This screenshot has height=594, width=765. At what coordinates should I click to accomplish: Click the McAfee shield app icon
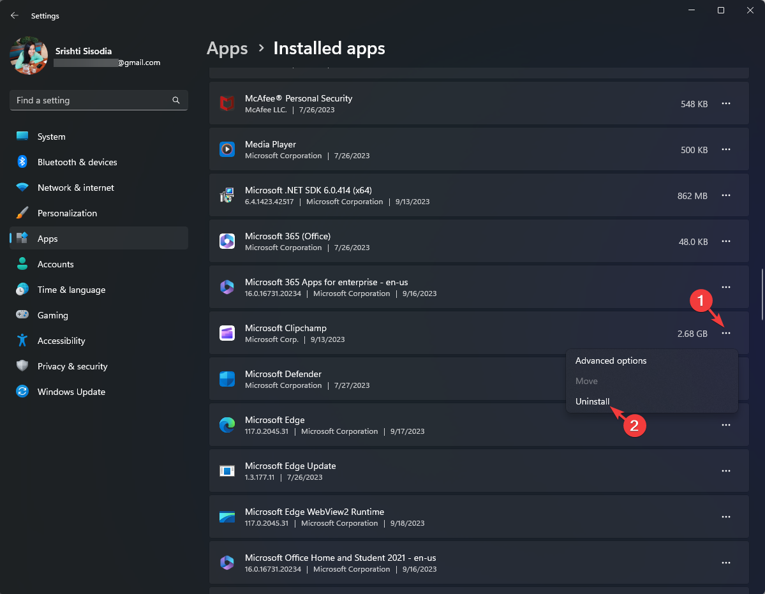tap(227, 103)
